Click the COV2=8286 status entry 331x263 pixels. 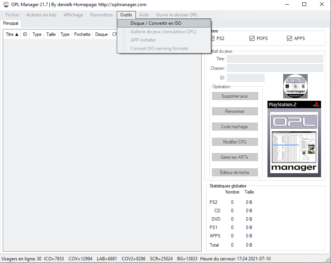click(134, 258)
